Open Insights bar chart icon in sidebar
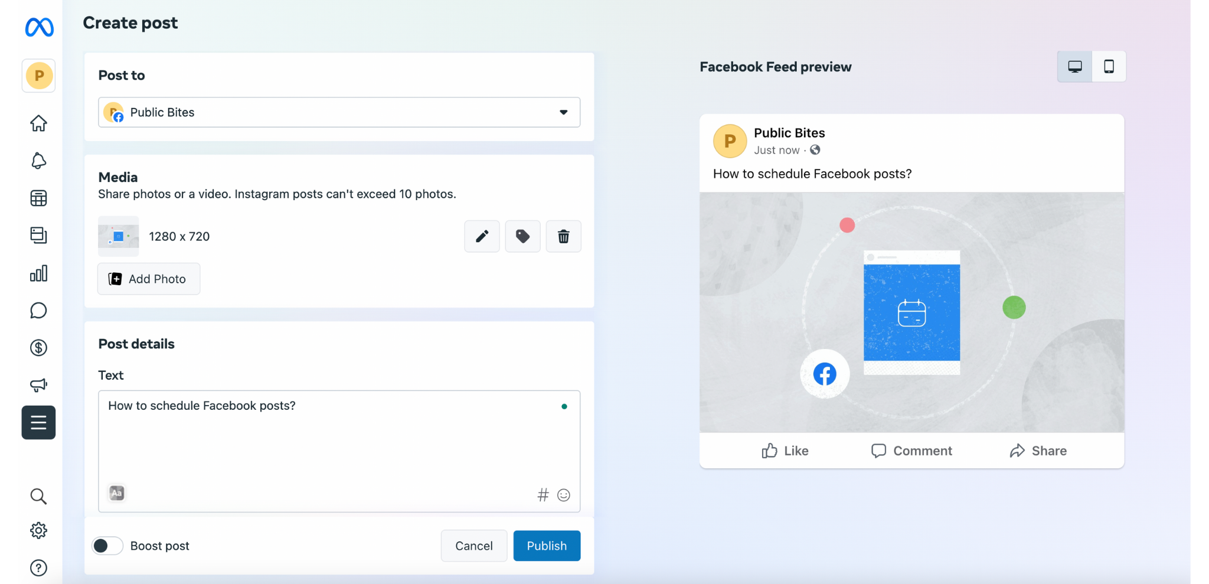1209x584 pixels. tap(38, 273)
